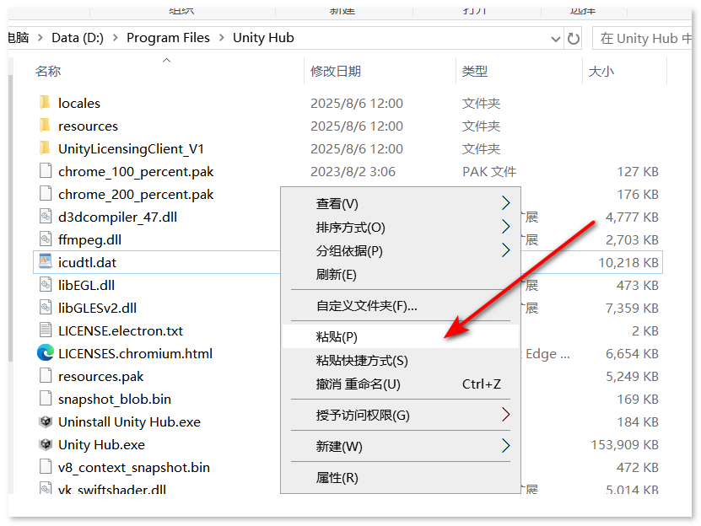
Task: Click the libGLESv2.dll file icon
Action: pyautogui.click(x=46, y=308)
